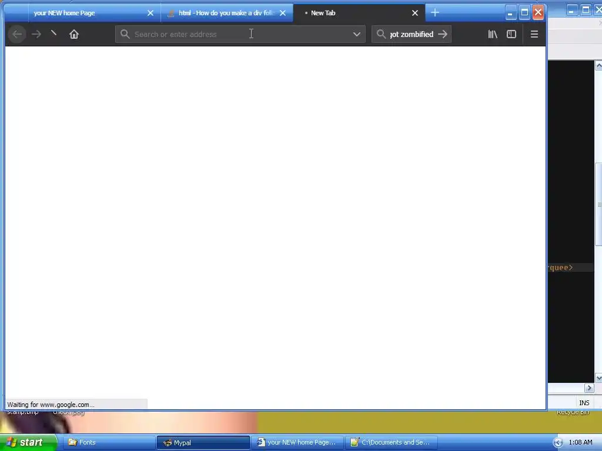Close the New Tab tab
This screenshot has height=451, width=602.
[415, 13]
